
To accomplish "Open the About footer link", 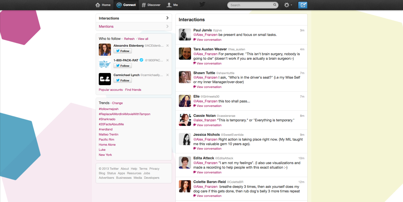I will [x=125, y=169].
